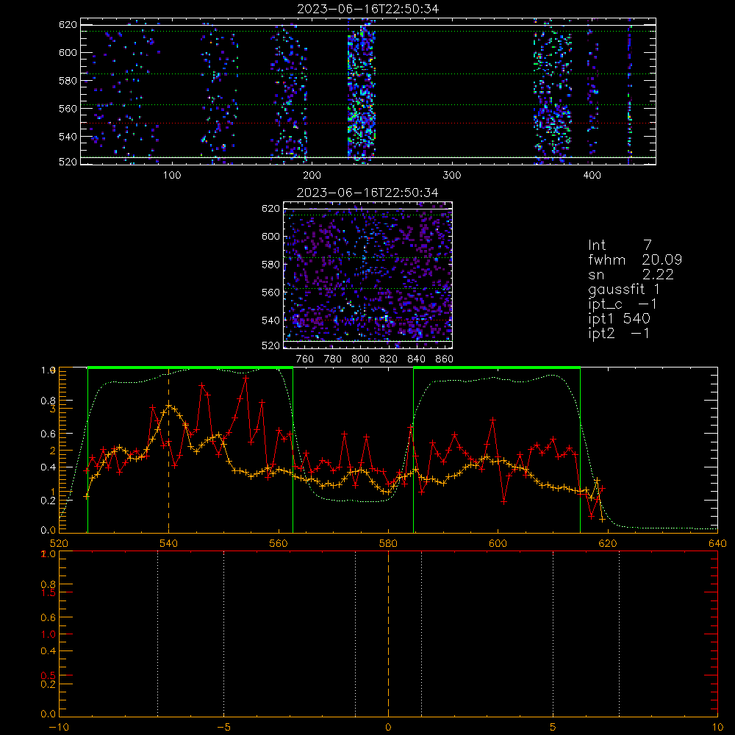Click x-axis label -5 on bottom plot

[224, 727]
